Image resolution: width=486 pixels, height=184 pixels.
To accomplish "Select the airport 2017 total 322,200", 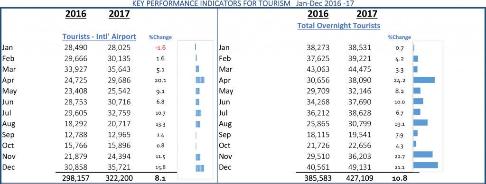I will pos(119,178).
